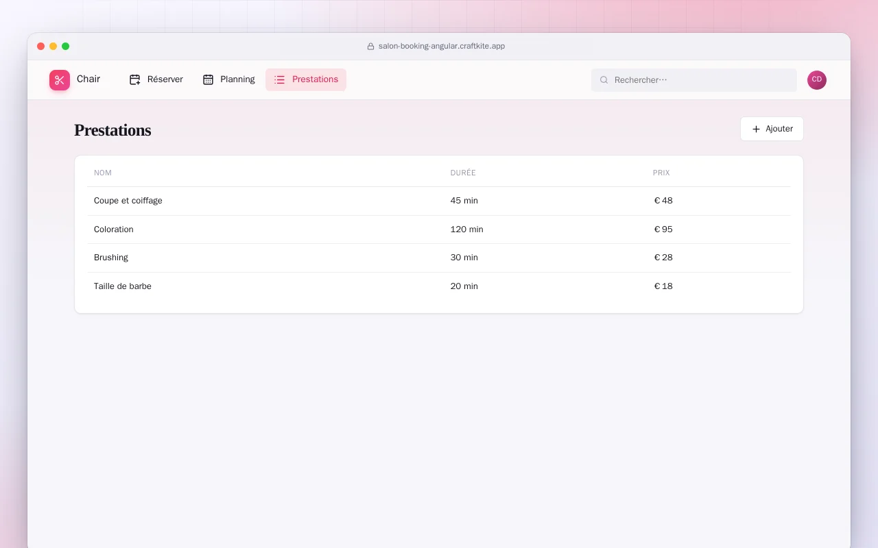This screenshot has width=878, height=548.
Task: Click the DURÉE column header
Action: [463, 173]
